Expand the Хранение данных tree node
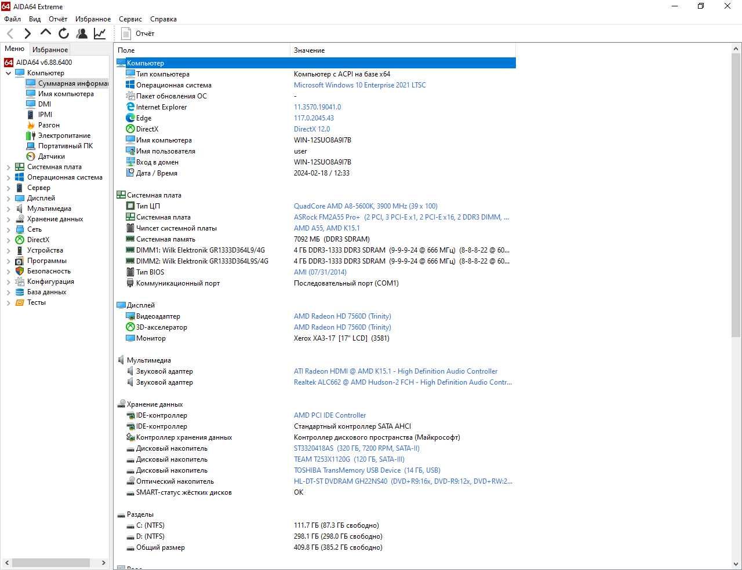 coord(8,219)
